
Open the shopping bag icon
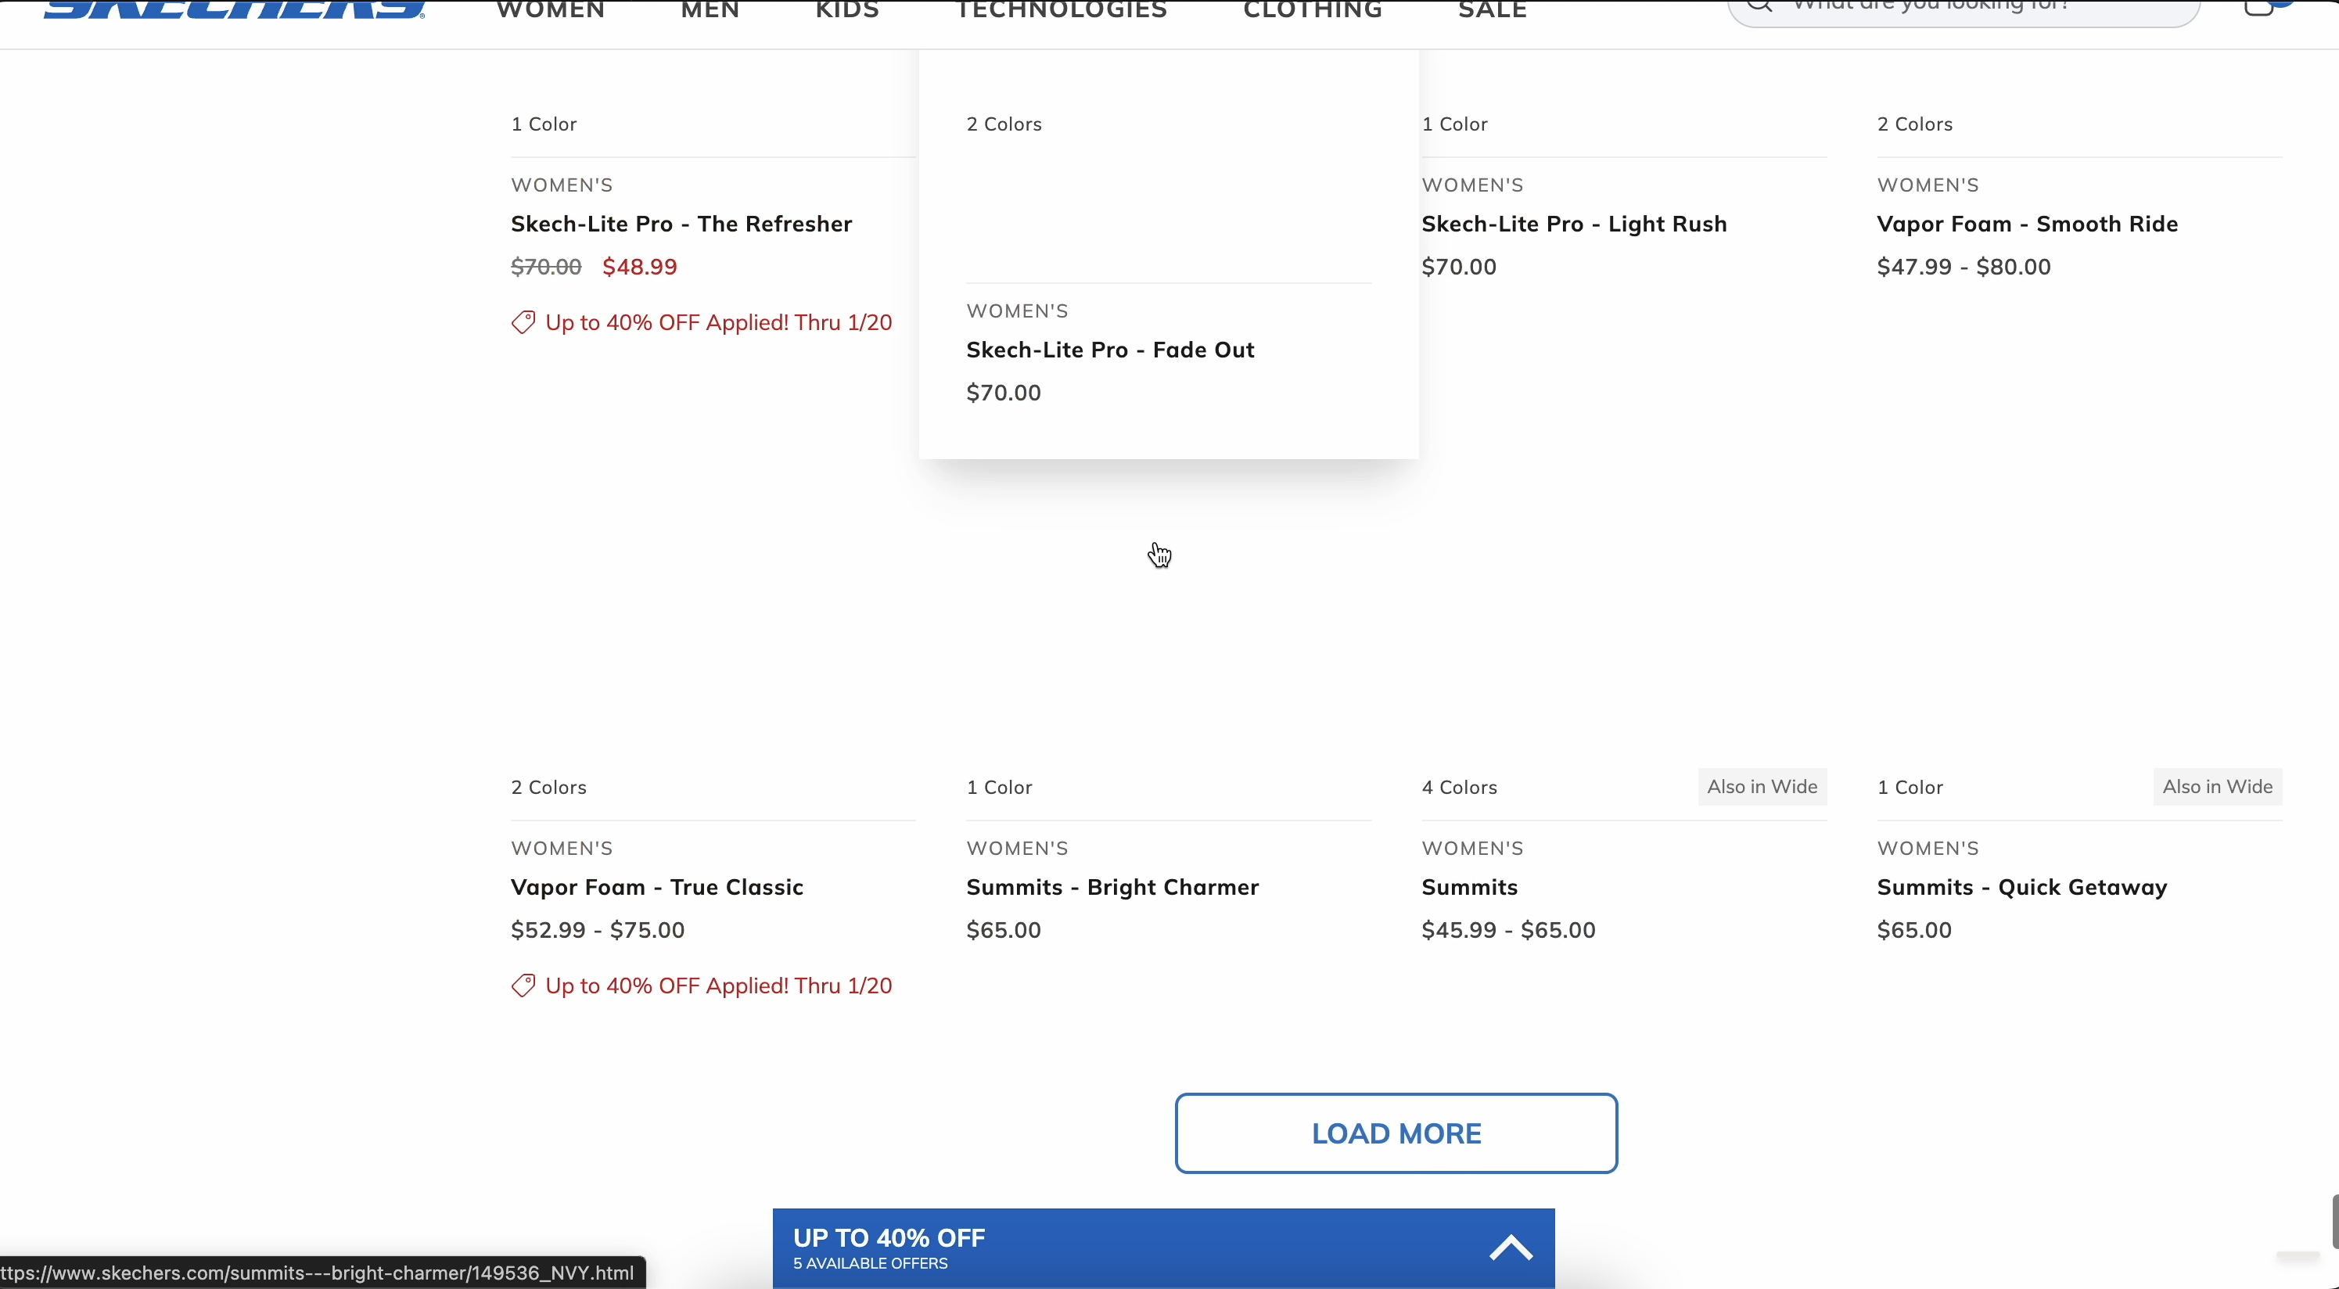tap(2258, 7)
